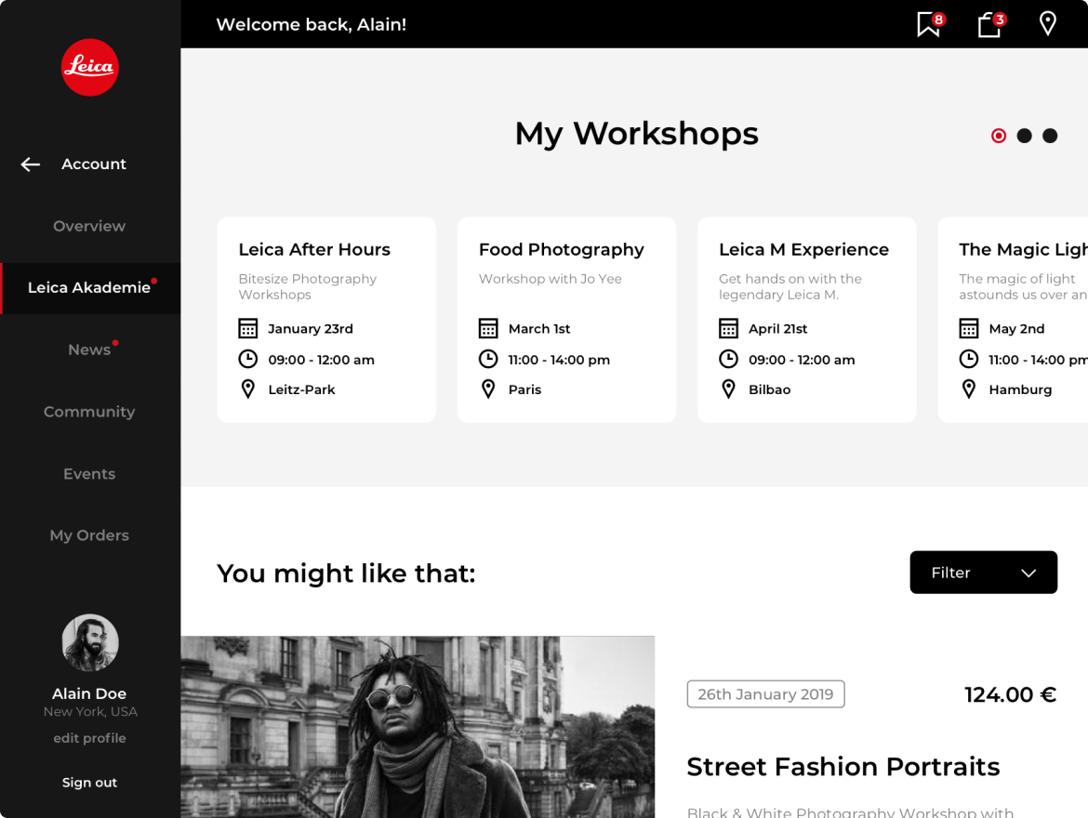Click the Account heading label

click(94, 165)
